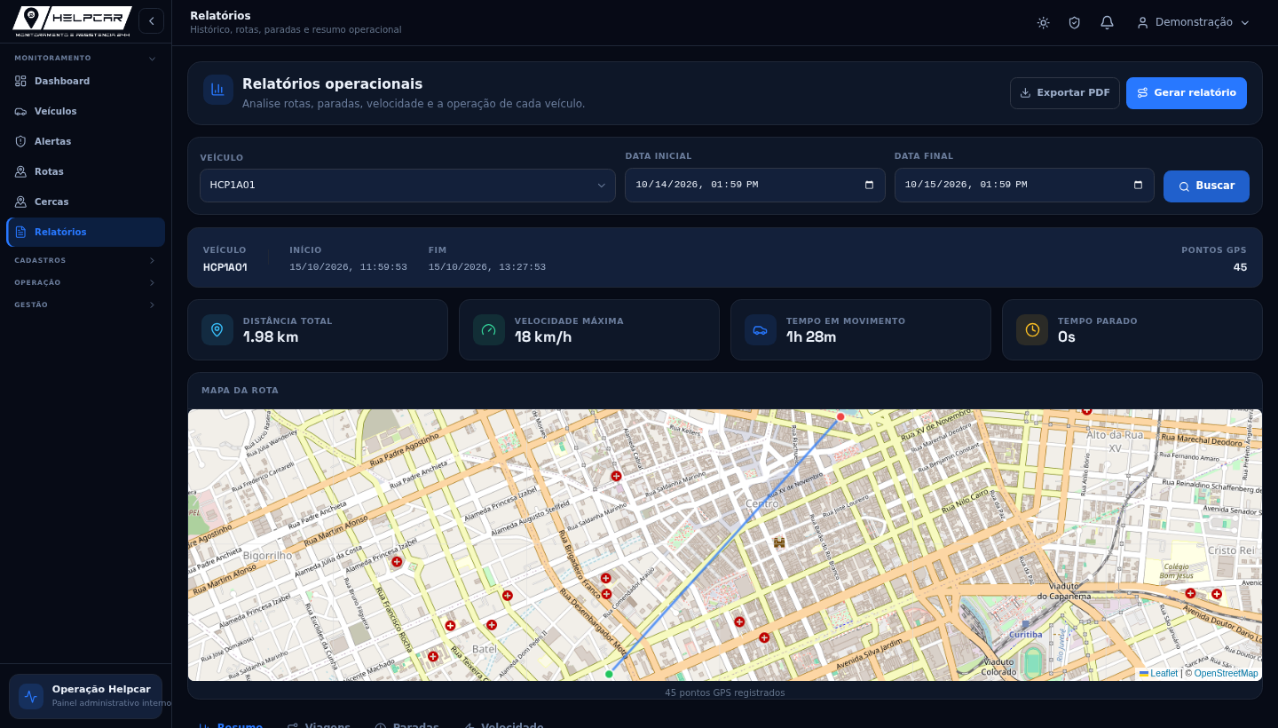This screenshot has width=1278, height=728.
Task: Click the '45 pontos GPS registrados' text
Action: click(x=725, y=692)
